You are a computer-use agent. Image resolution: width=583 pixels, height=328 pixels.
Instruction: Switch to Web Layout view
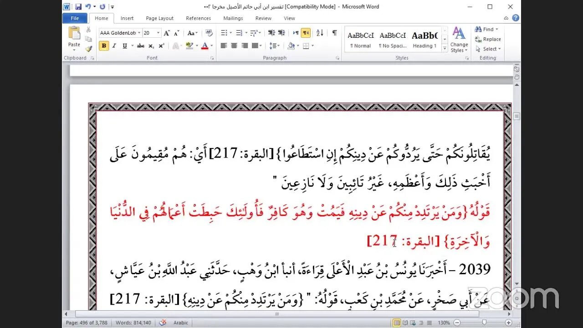pyautogui.click(x=413, y=323)
